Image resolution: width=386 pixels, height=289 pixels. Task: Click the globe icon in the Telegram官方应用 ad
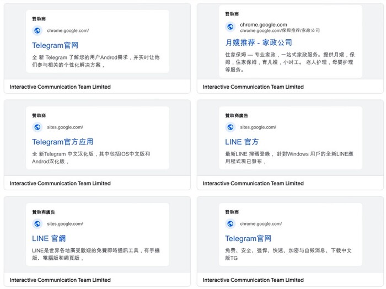coord(37,127)
